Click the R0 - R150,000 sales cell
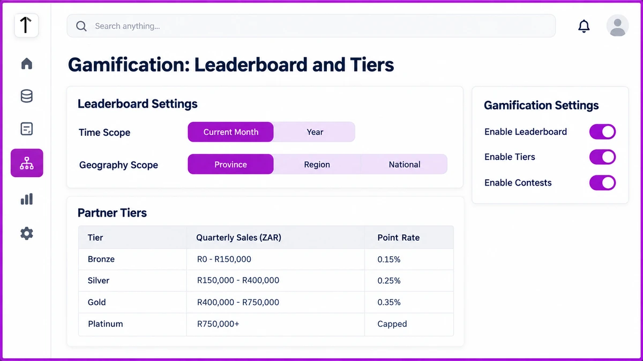This screenshot has width=643, height=361. pos(275,259)
